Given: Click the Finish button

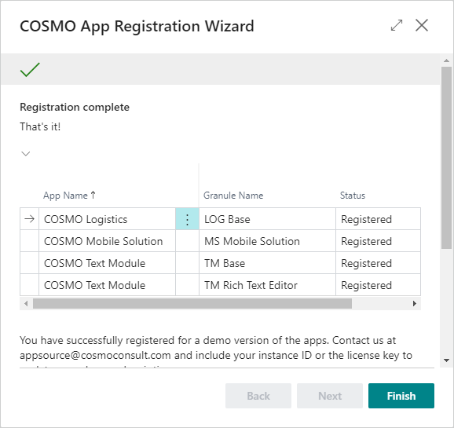Looking at the screenshot, I should click(x=401, y=396).
